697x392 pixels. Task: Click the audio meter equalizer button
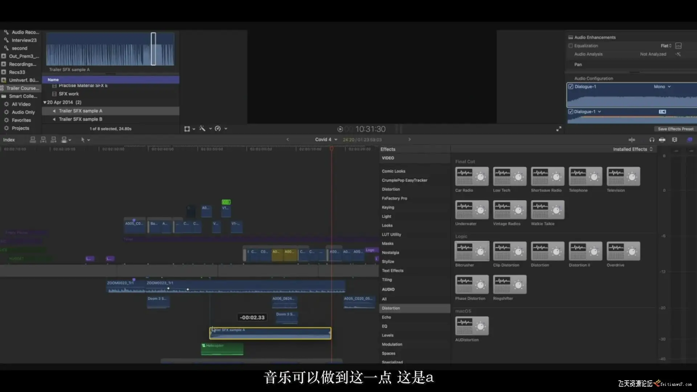(678, 46)
